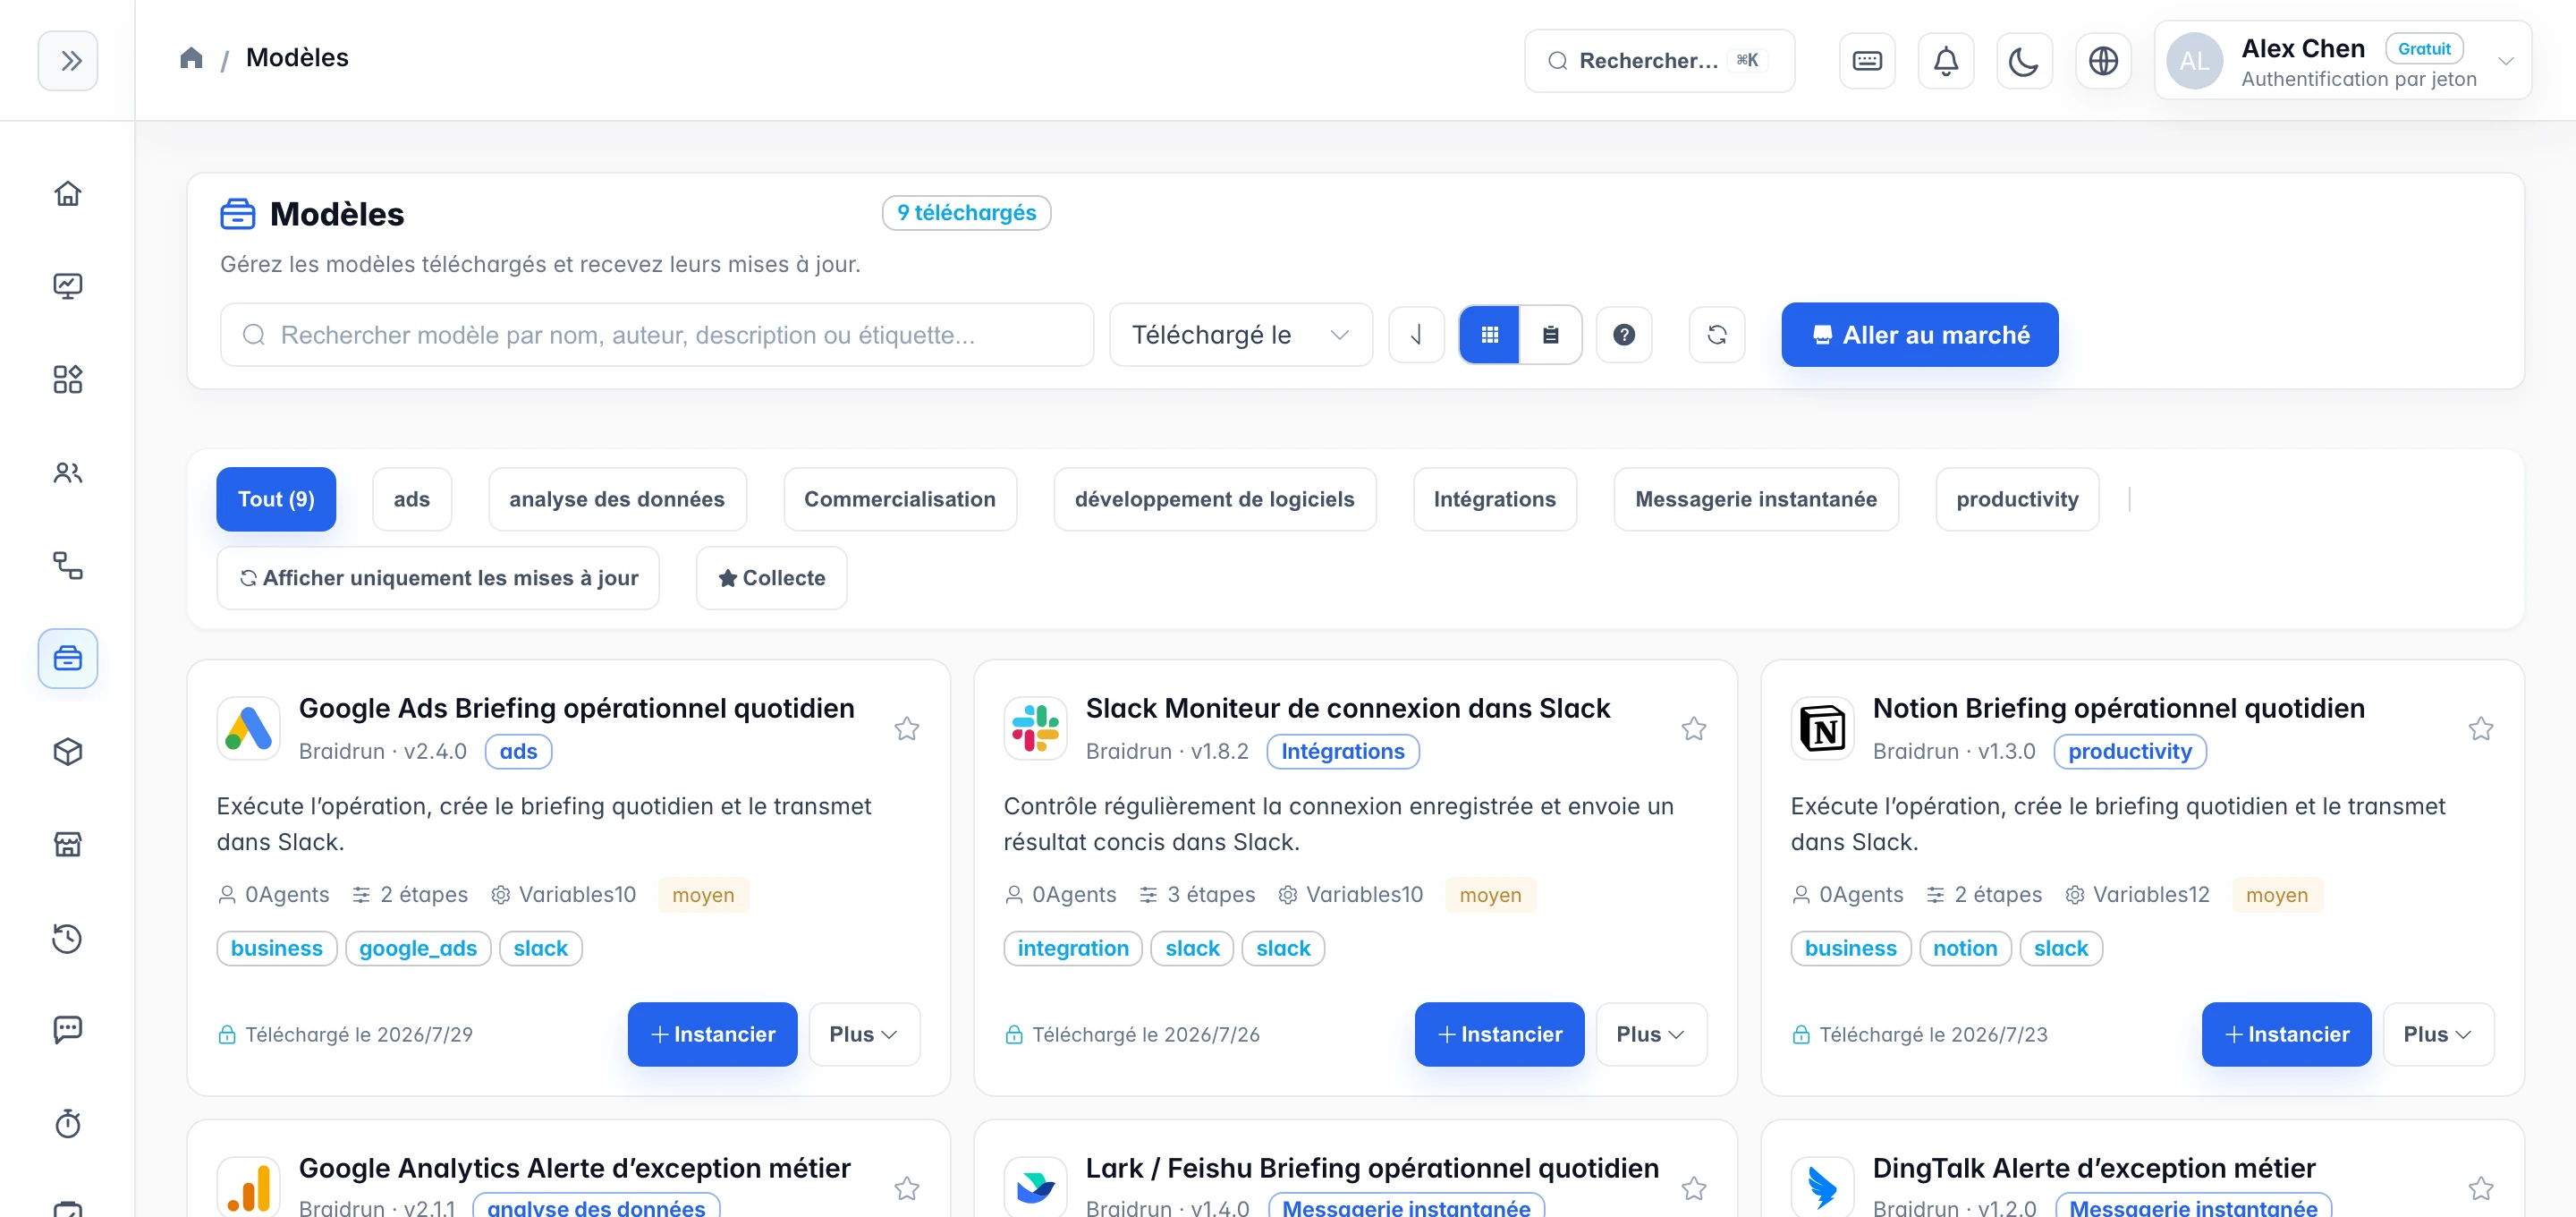This screenshot has width=2576, height=1217.
Task: Open help question-mark button
Action: click(x=1624, y=336)
